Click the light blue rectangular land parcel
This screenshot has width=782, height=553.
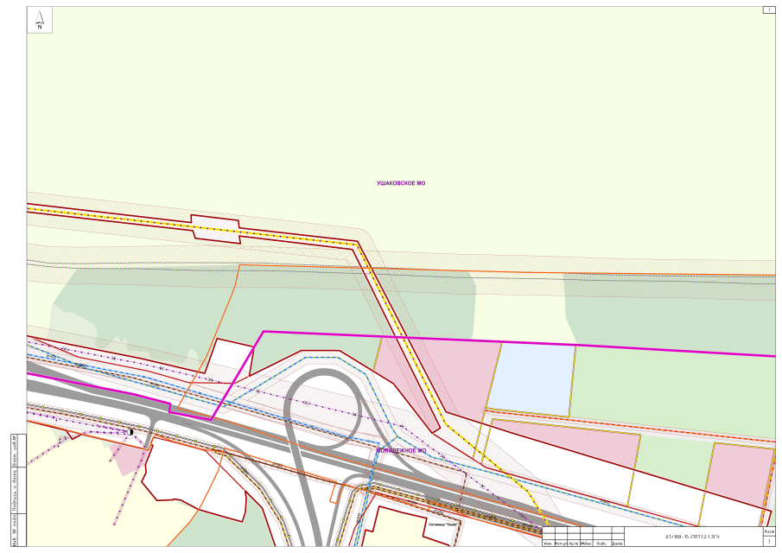[531, 378]
